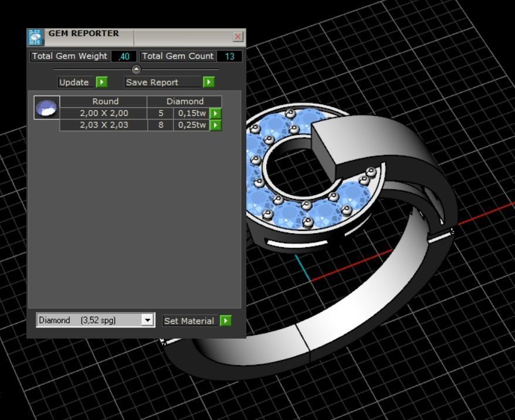
Task: Click the round gem thumbnail
Action: 47,108
